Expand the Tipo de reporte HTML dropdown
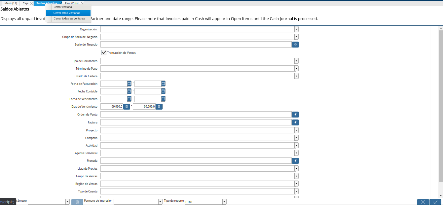 pos(224,202)
